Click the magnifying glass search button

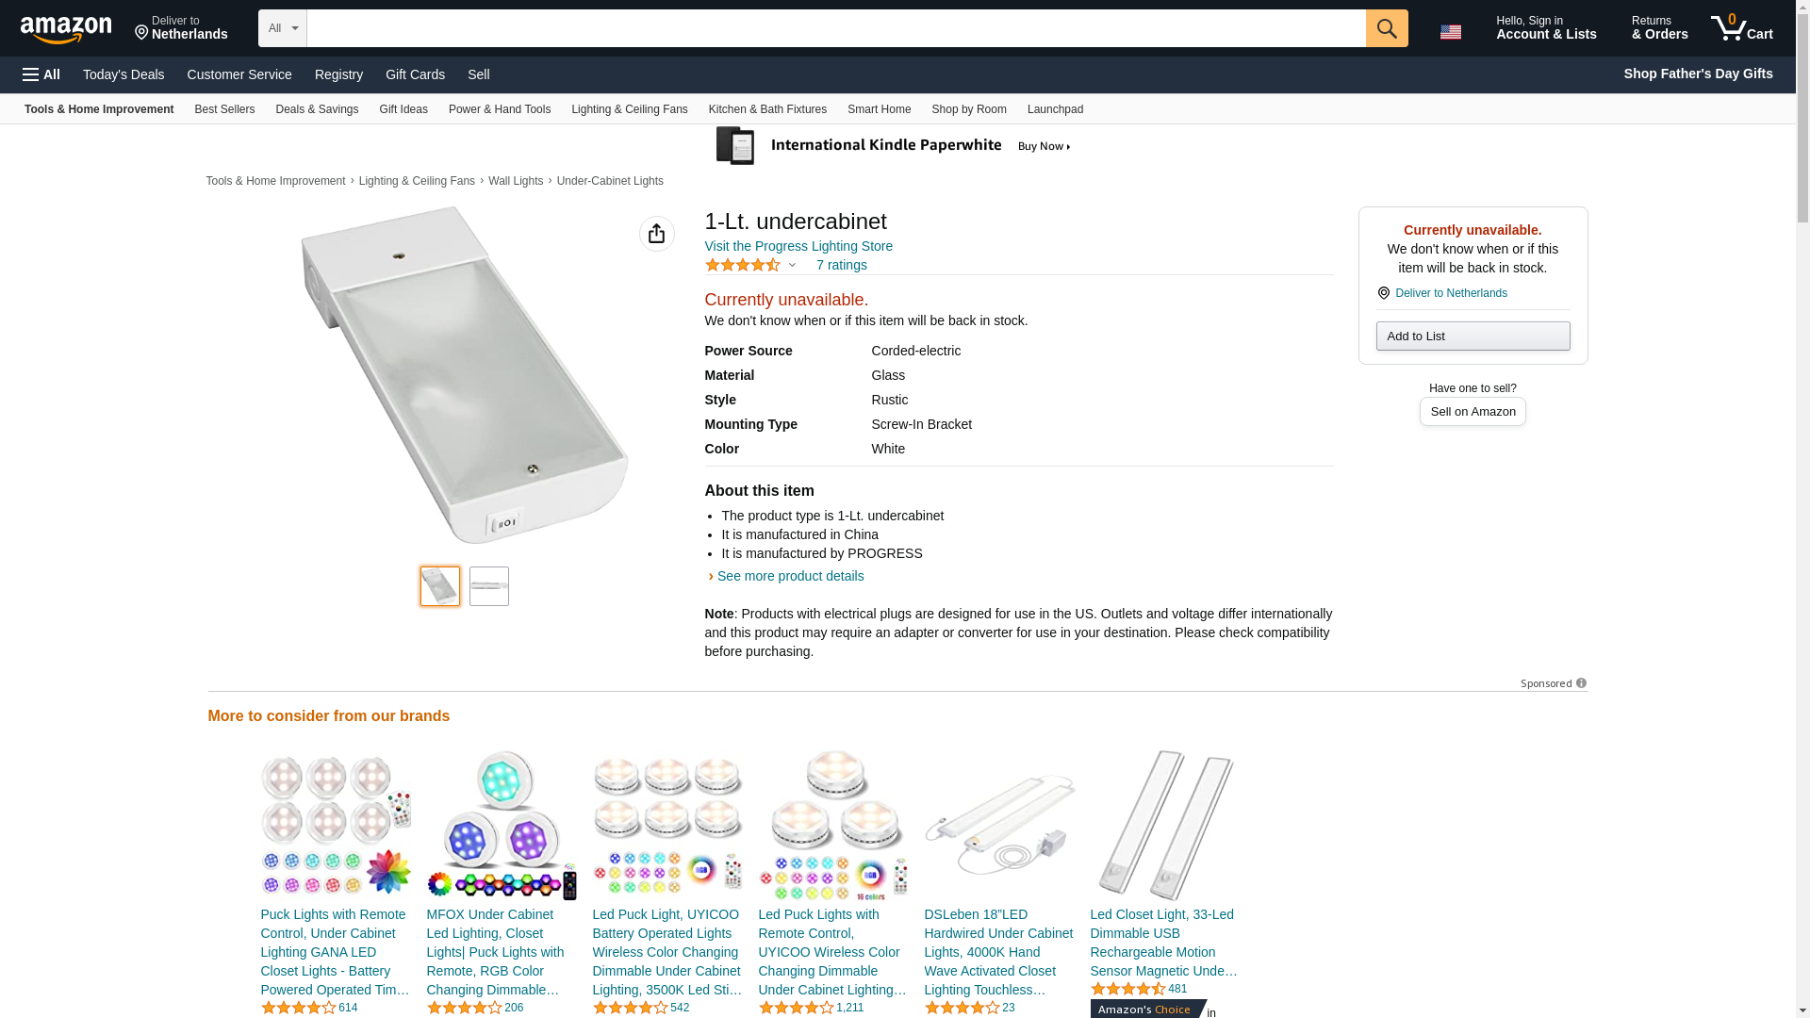click(1386, 28)
